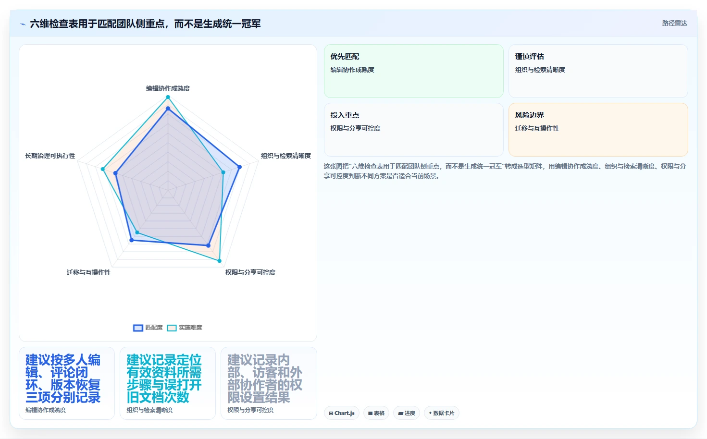Toggle the 匹配度 legend swatch
Screen dimensions: 707x439
point(138,328)
